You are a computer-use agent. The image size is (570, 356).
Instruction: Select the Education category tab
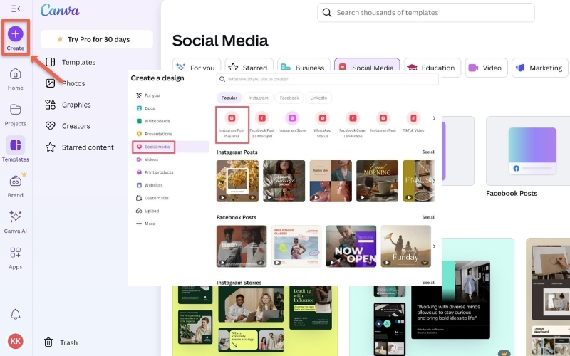pyautogui.click(x=432, y=68)
